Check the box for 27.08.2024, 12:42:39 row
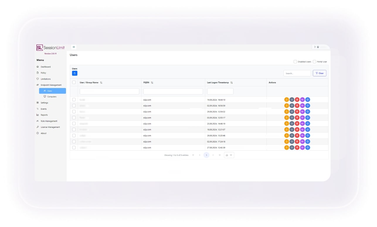The height and width of the screenshot is (227, 377). pyautogui.click(x=74, y=147)
